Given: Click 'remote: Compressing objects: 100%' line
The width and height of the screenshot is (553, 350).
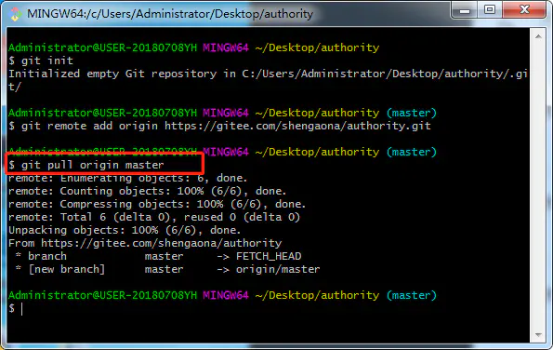Looking at the screenshot, I should pyautogui.click(x=157, y=204).
